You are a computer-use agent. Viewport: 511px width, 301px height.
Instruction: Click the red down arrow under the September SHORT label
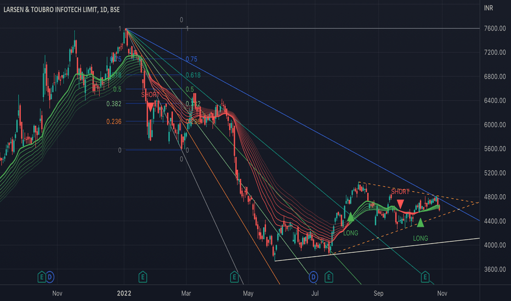[x=400, y=204]
